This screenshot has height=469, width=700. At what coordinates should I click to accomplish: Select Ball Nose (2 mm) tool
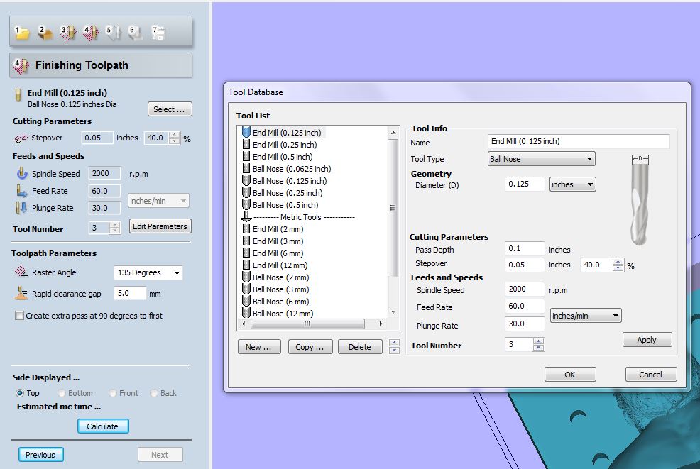pyautogui.click(x=276, y=277)
